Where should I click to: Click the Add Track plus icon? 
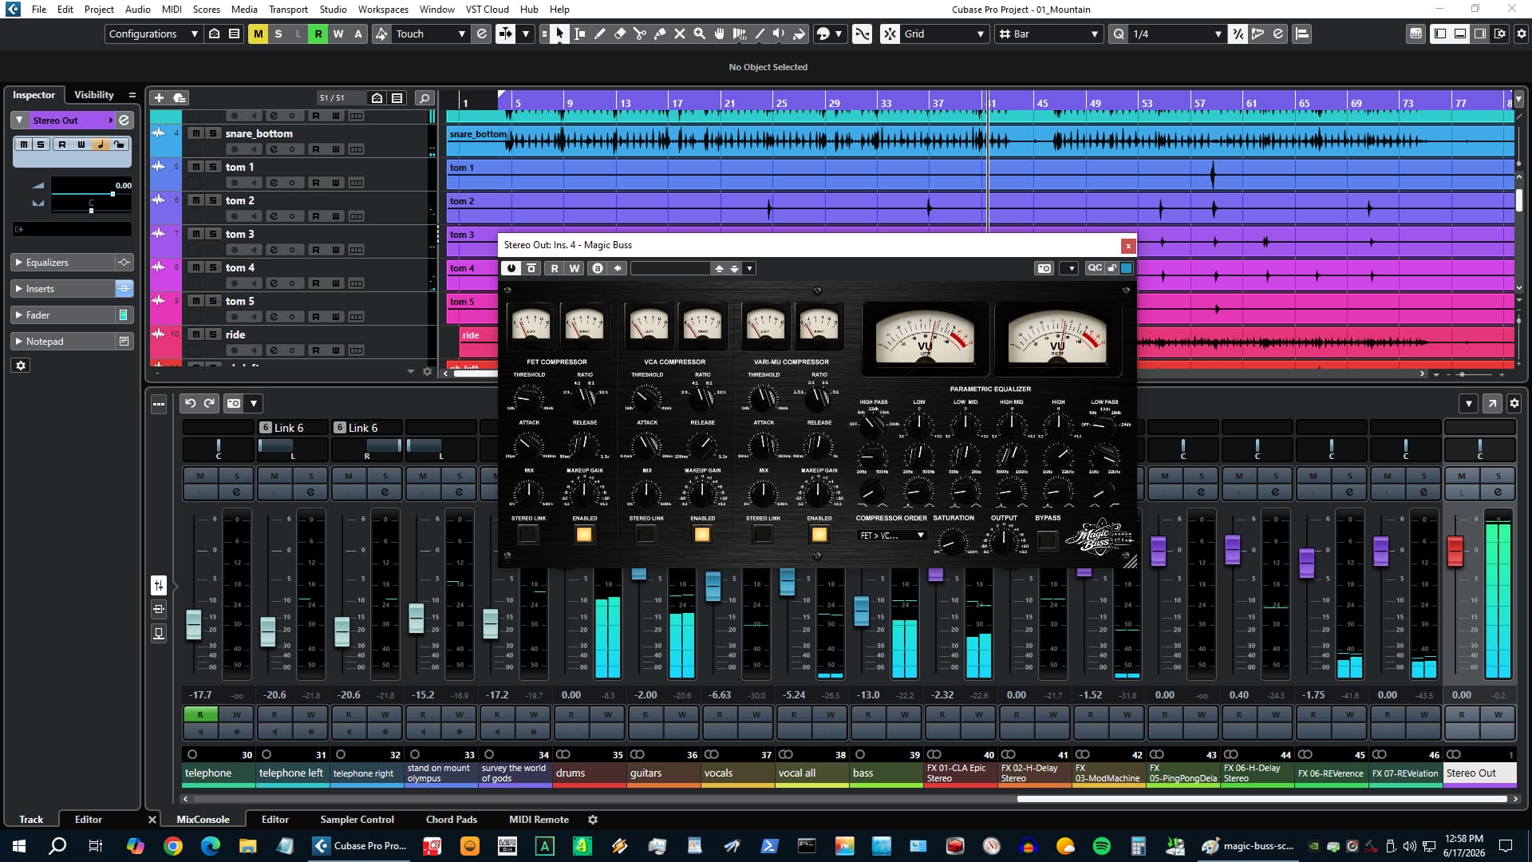pyautogui.click(x=159, y=97)
